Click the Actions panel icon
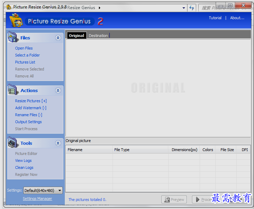The height and width of the screenshot is (209, 254). tap(13, 90)
